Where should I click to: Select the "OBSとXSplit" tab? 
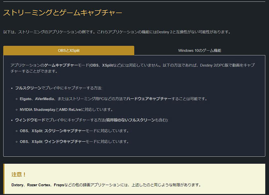tap(69, 50)
